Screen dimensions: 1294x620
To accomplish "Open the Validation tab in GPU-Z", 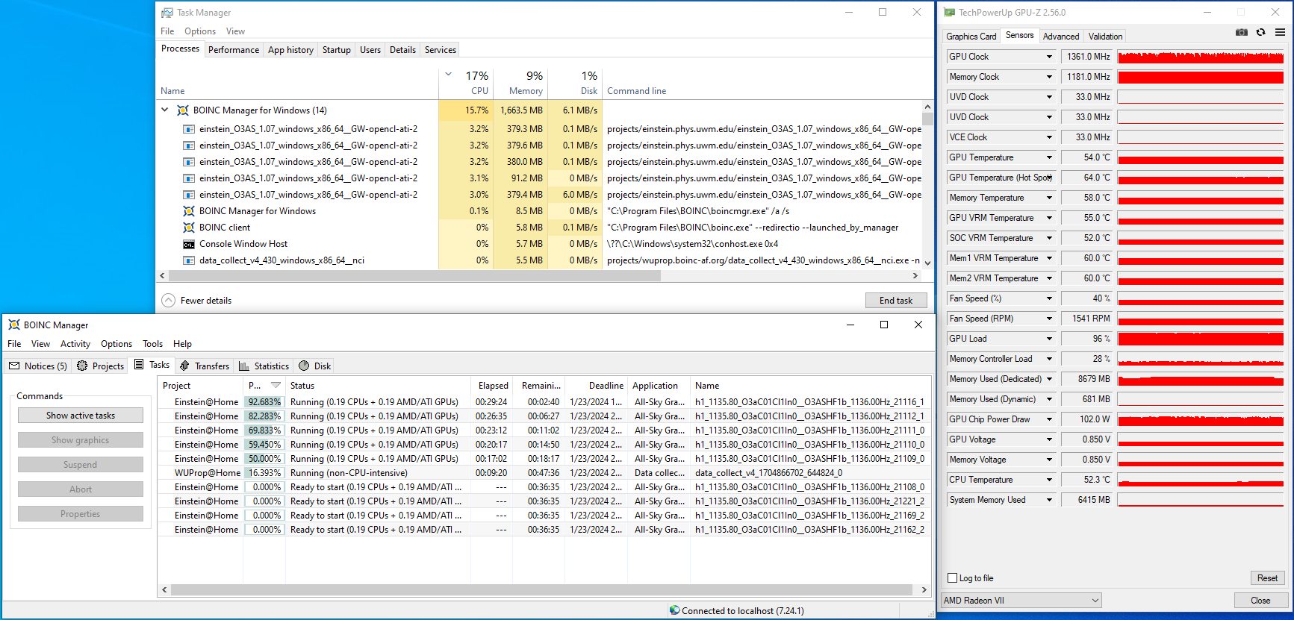I will click(1105, 36).
